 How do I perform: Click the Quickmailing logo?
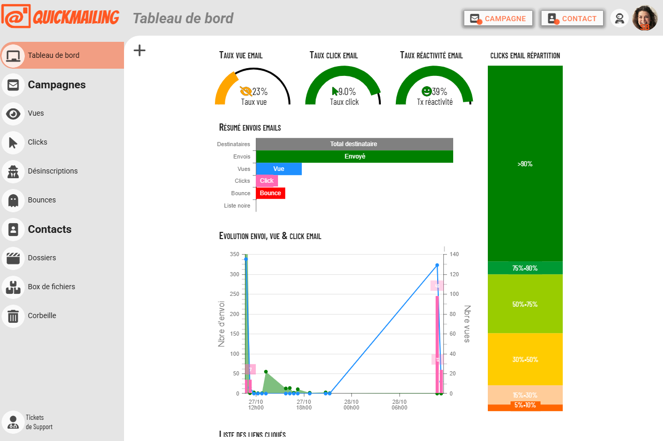[60, 18]
